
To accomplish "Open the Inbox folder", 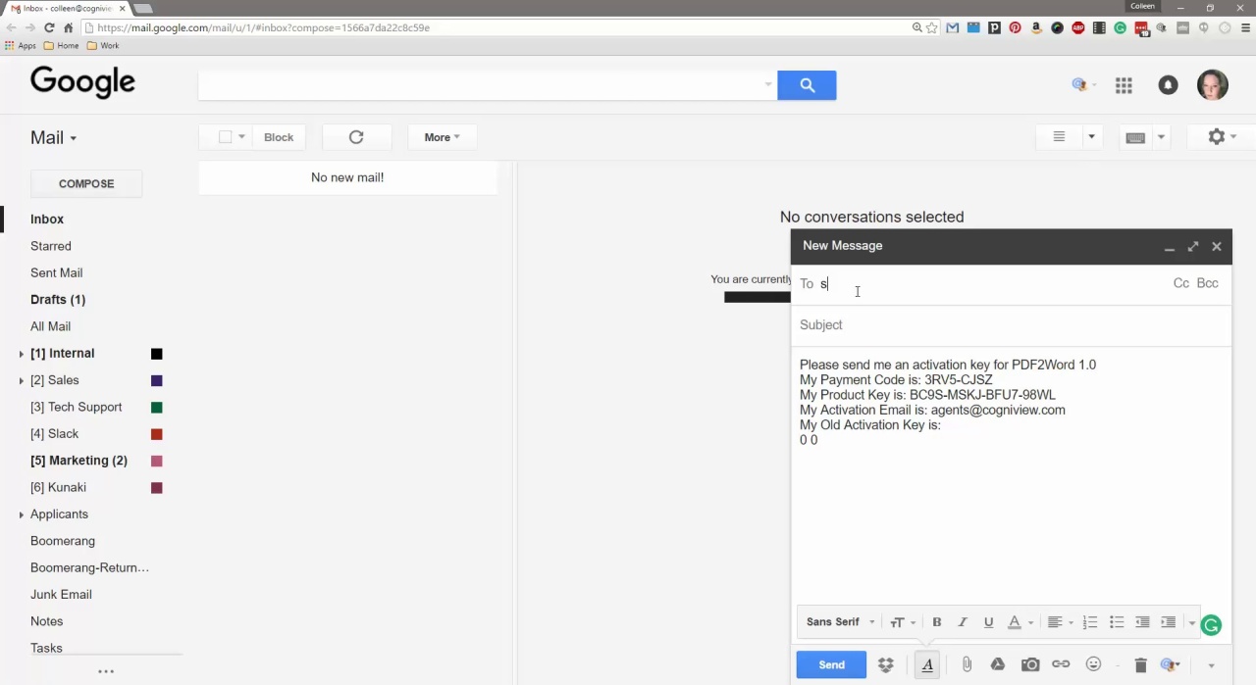I will 47,220.
